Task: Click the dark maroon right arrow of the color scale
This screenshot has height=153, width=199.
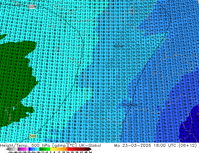Action: (x=90, y=149)
